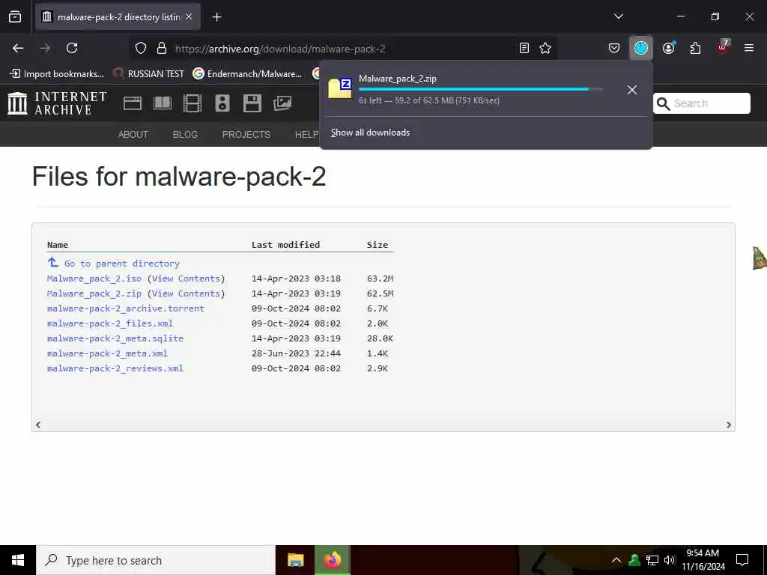Expand the list all tabs chevron
This screenshot has height=575, width=767.
[618, 16]
